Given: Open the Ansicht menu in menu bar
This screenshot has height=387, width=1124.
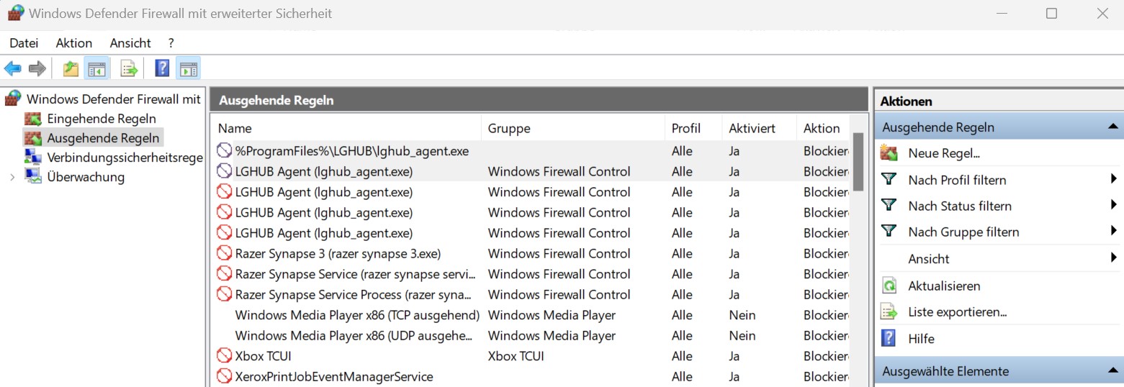Looking at the screenshot, I should [130, 43].
